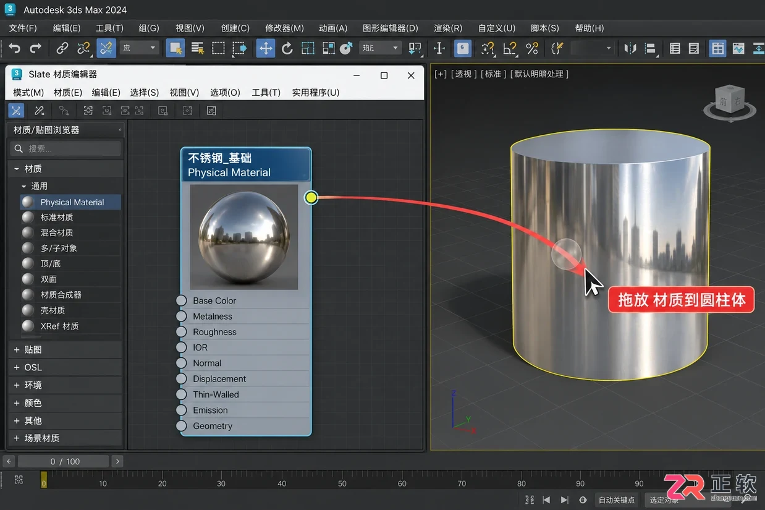
Task: Open the reference coordinate system dropdown
Action: pos(380,48)
